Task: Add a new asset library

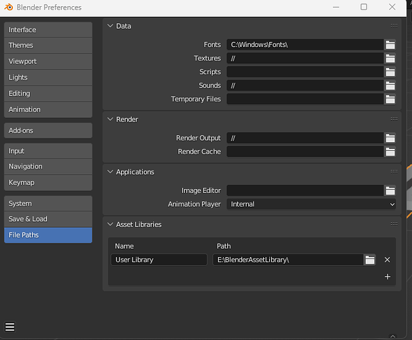Action: click(x=388, y=277)
